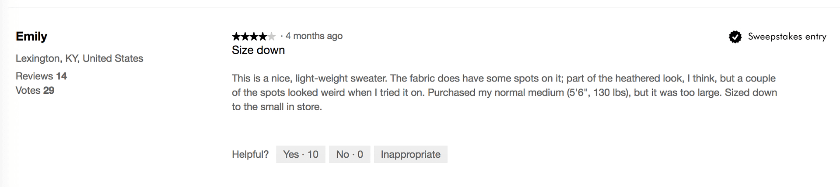This screenshot has height=187, width=840.
Task: Click the verified checkmark badge icon
Action: point(735,37)
